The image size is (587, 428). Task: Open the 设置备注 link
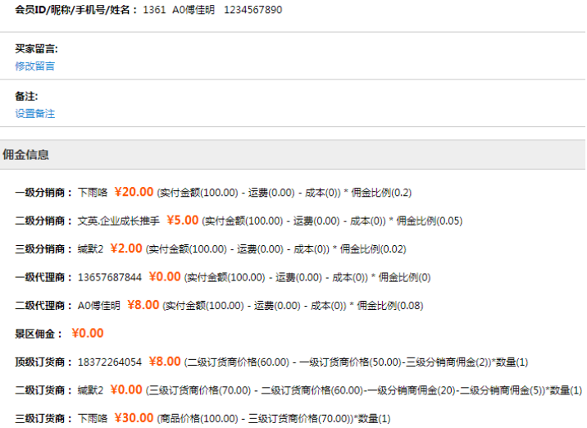[x=34, y=113]
